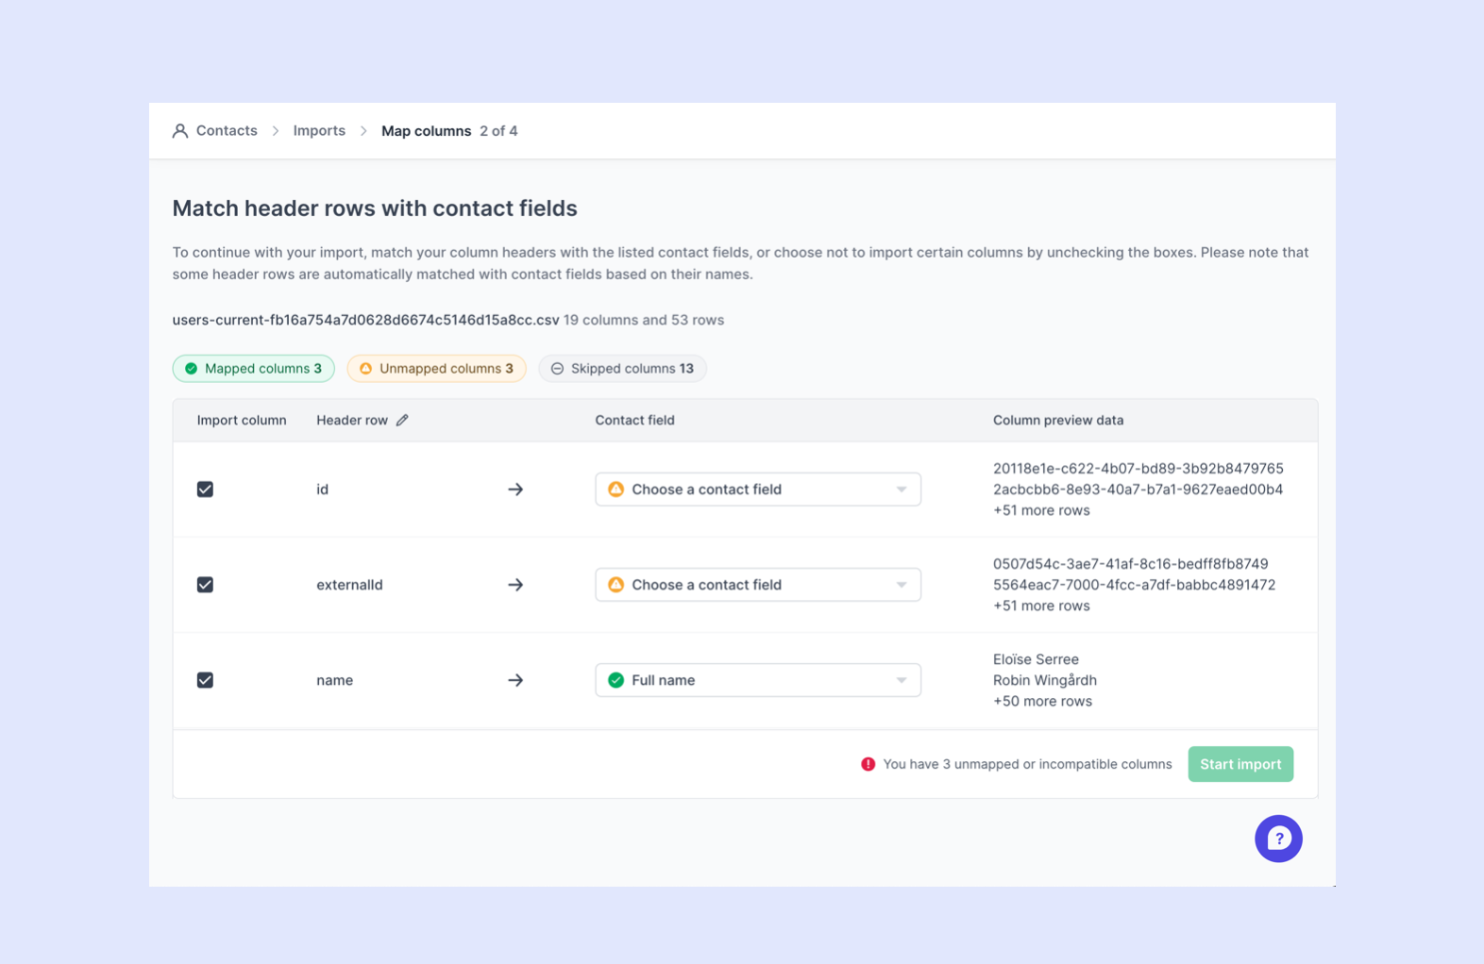Click the arrow icon in the externalId row
Screen dimensions: 1484x964
click(x=515, y=585)
